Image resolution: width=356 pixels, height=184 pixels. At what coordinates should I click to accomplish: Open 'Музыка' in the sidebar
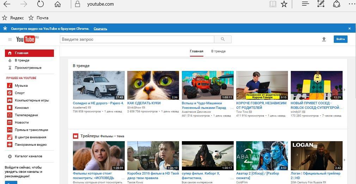click(x=21, y=86)
